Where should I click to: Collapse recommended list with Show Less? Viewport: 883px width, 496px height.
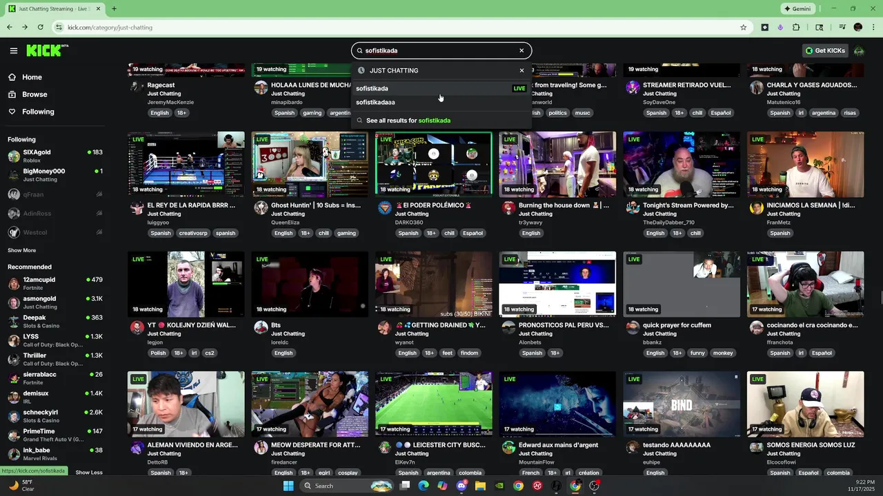tap(89, 473)
